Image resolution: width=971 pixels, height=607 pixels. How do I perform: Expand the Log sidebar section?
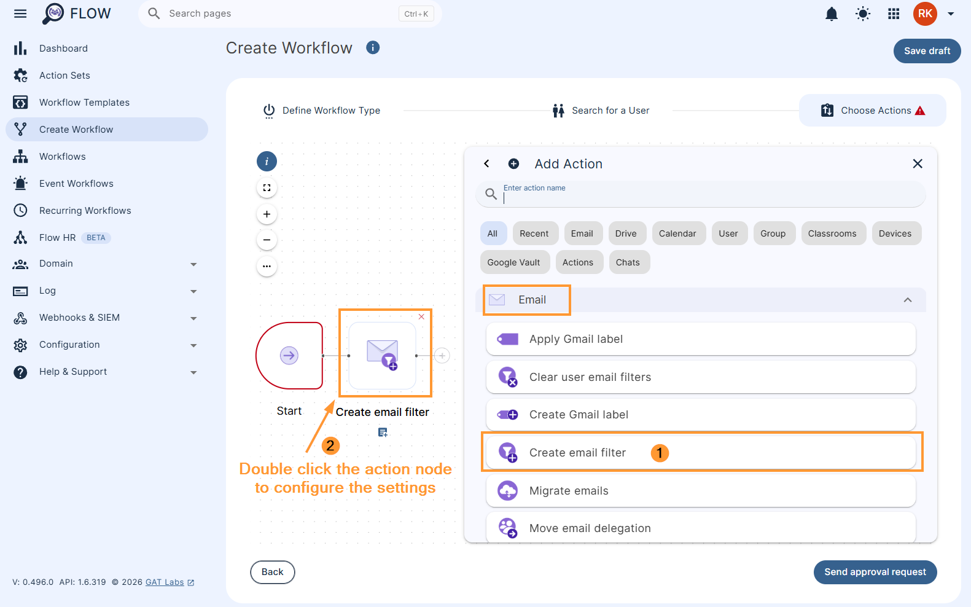point(107,291)
